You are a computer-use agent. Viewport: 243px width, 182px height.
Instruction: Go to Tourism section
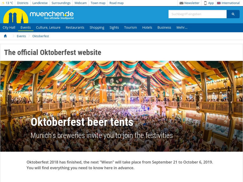[x=130, y=28]
